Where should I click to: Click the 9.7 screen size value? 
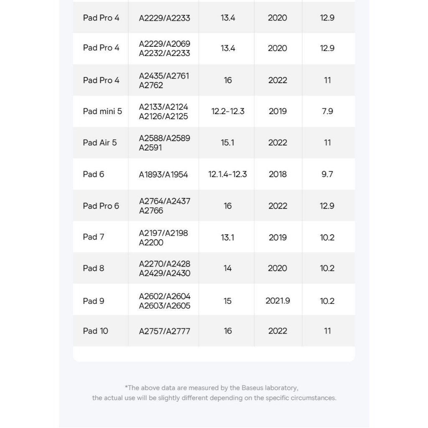click(327, 174)
